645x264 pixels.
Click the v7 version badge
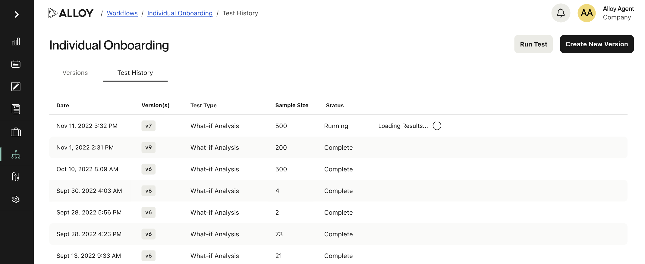pyautogui.click(x=148, y=126)
